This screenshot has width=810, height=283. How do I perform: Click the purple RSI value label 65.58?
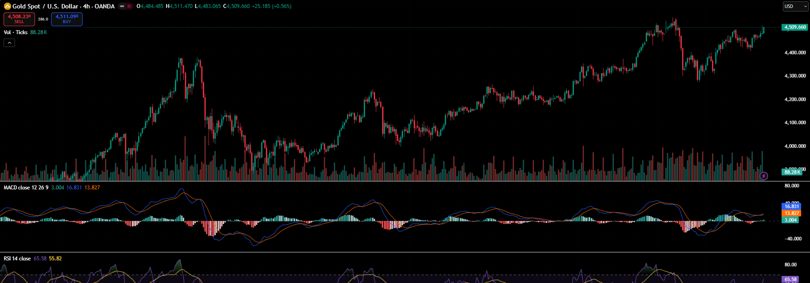pyautogui.click(x=790, y=279)
